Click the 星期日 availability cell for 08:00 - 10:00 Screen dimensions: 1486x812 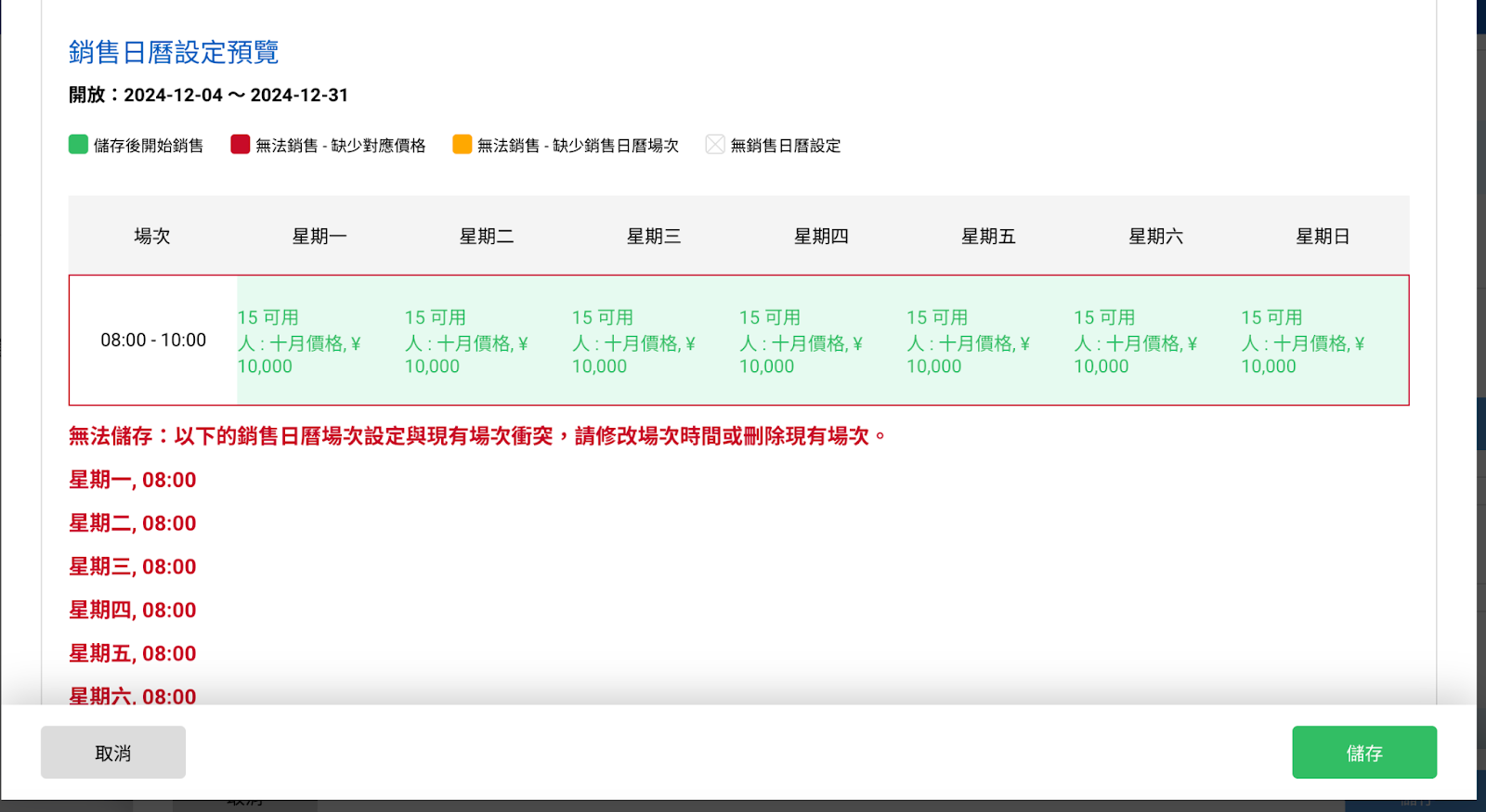tap(1324, 340)
